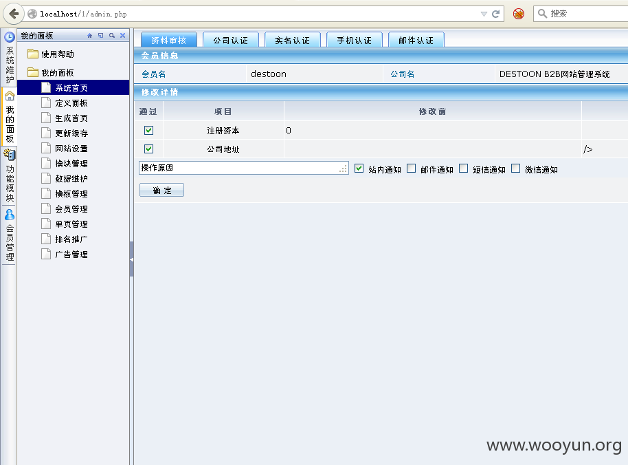Open 广告管理 tree item

tap(71, 255)
